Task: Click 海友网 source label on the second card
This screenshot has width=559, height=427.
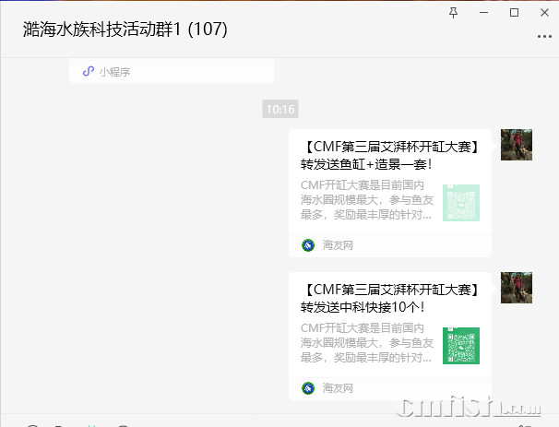Action: (338, 387)
